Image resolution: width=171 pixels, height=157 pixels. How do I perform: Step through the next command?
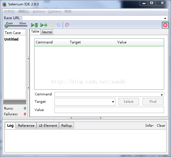58,25
